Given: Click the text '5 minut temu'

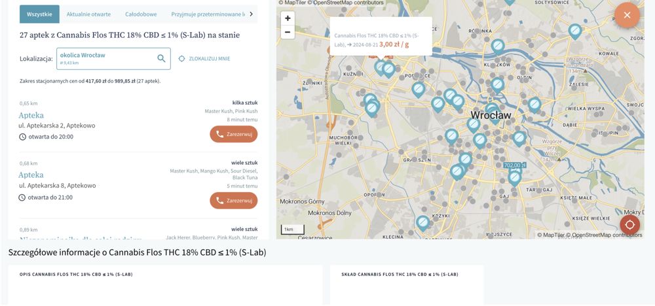Looking at the screenshot, I should [x=242, y=186].
